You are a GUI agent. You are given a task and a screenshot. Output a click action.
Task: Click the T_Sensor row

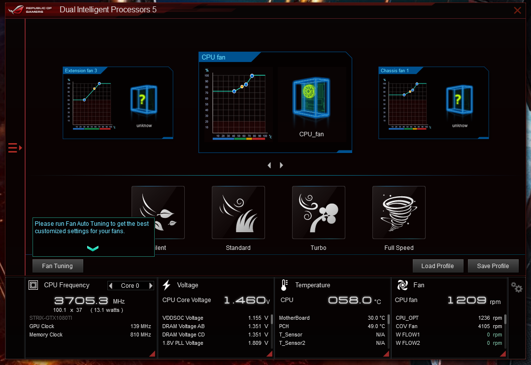tap(332, 335)
